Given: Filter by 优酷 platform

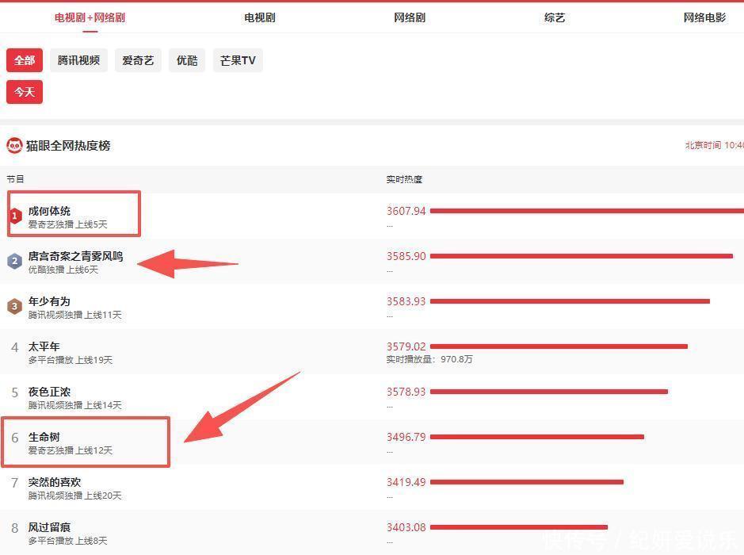Looking at the screenshot, I should pos(187,60).
